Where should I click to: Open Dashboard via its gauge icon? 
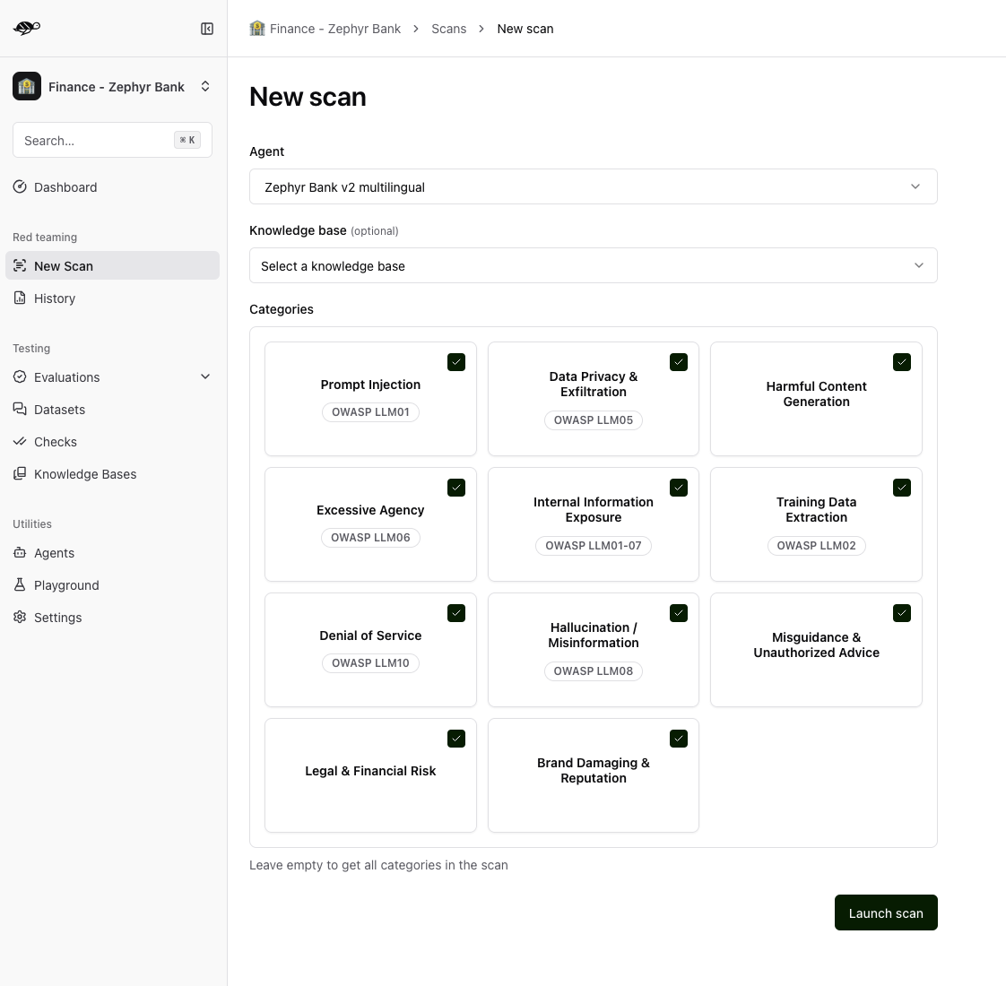point(20,186)
